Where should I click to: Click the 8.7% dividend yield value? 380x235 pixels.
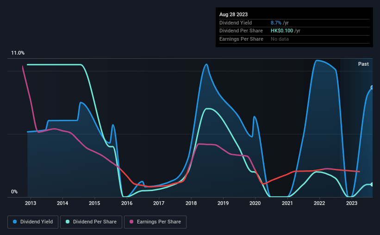pyautogui.click(x=276, y=23)
